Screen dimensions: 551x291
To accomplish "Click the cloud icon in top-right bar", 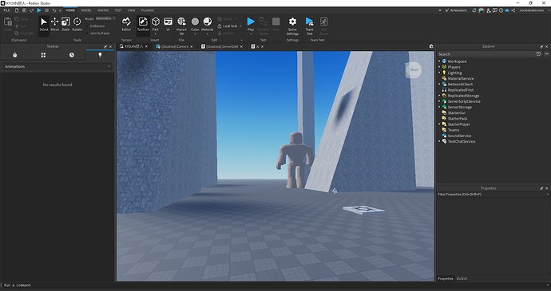I will (507, 10).
